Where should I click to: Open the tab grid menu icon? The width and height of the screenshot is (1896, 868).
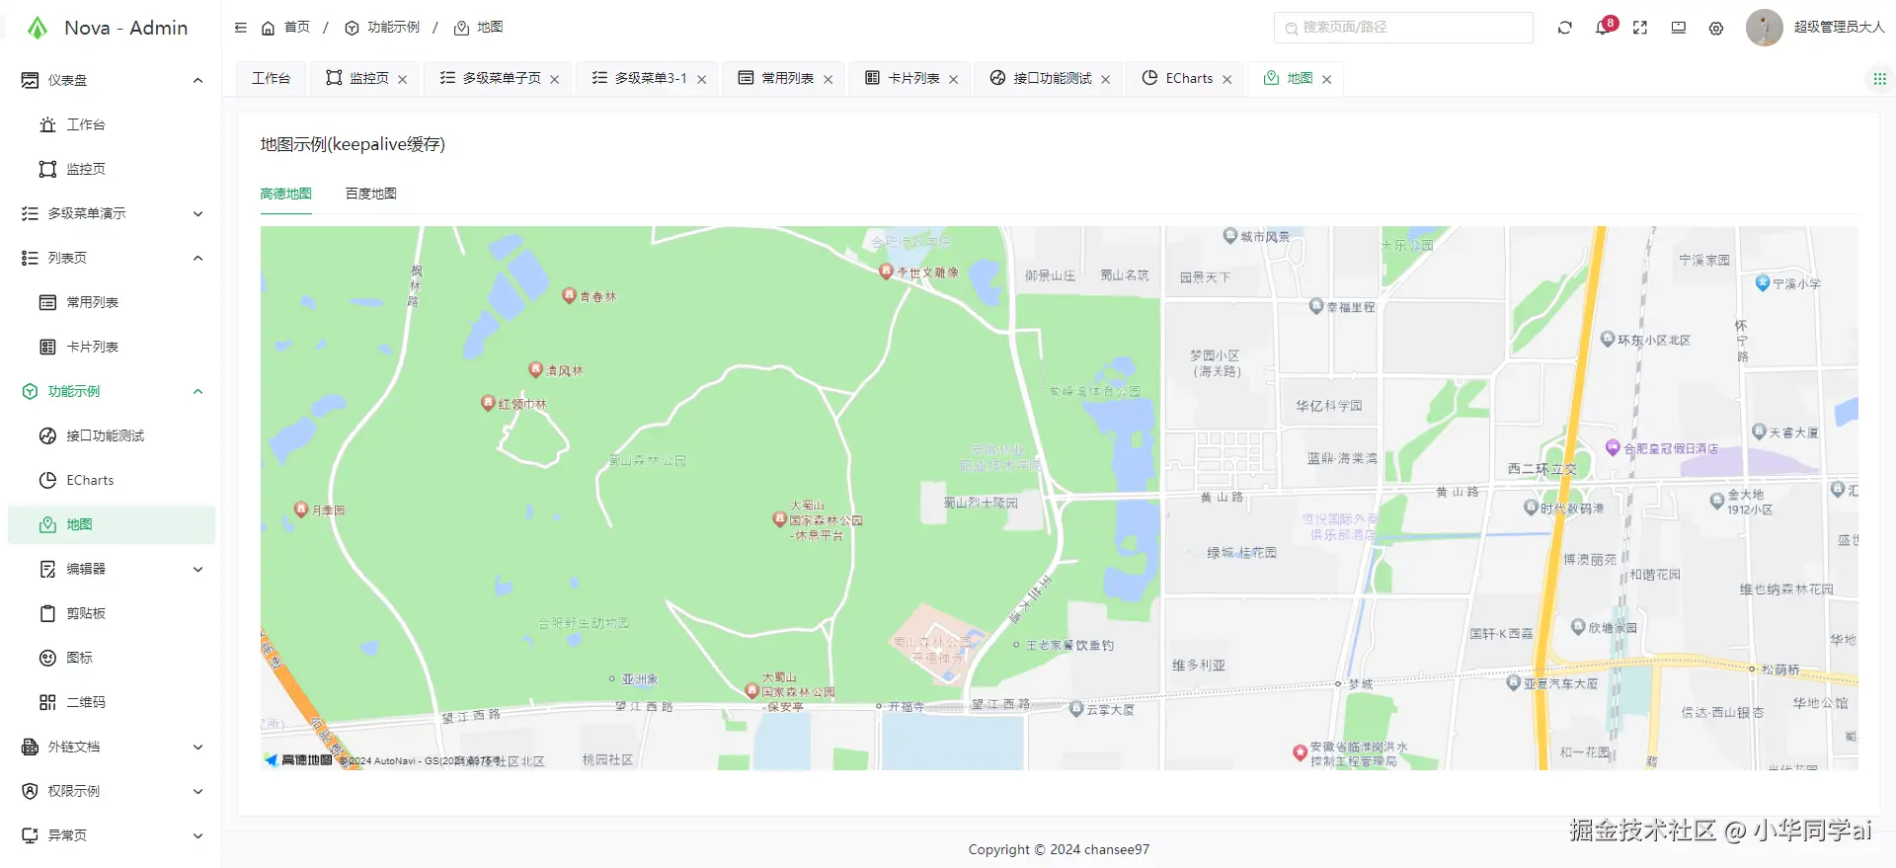tap(1879, 78)
